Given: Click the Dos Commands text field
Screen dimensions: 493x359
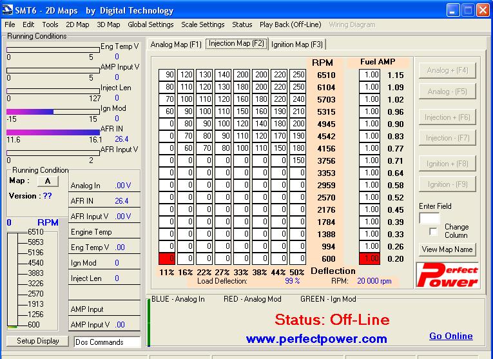Looking at the screenshot, I should click(x=107, y=342).
